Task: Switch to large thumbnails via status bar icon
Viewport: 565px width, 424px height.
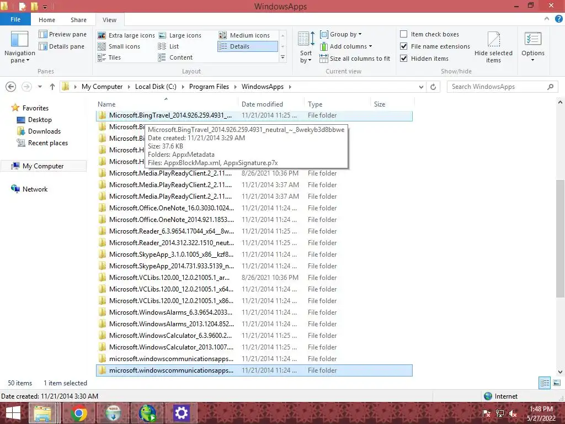Action: (x=557, y=383)
